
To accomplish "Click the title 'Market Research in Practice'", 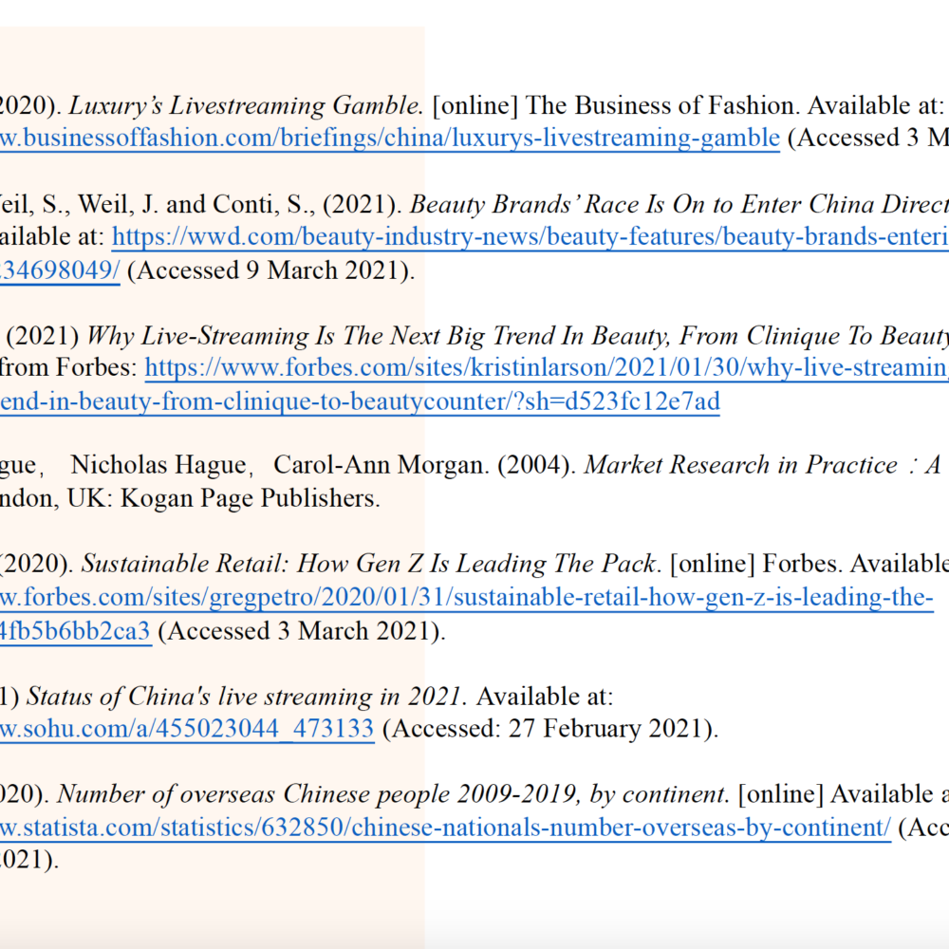I will point(741,465).
